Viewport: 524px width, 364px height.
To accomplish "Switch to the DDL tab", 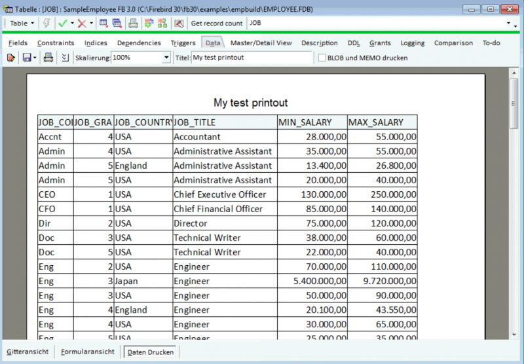I will click(354, 43).
